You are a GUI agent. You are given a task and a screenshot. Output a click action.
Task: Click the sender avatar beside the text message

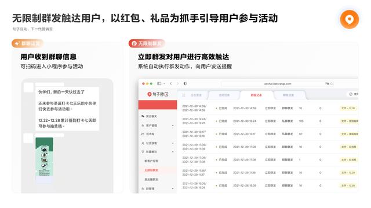28,87
